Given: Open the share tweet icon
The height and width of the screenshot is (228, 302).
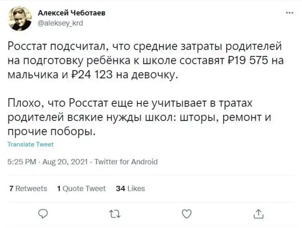Looking at the screenshot, I should tap(258, 212).
